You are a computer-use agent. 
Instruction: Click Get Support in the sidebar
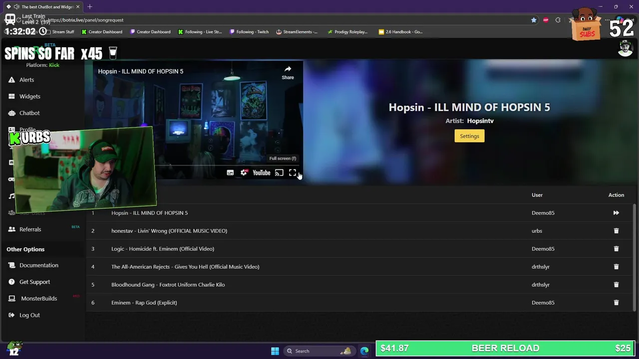pos(34,282)
